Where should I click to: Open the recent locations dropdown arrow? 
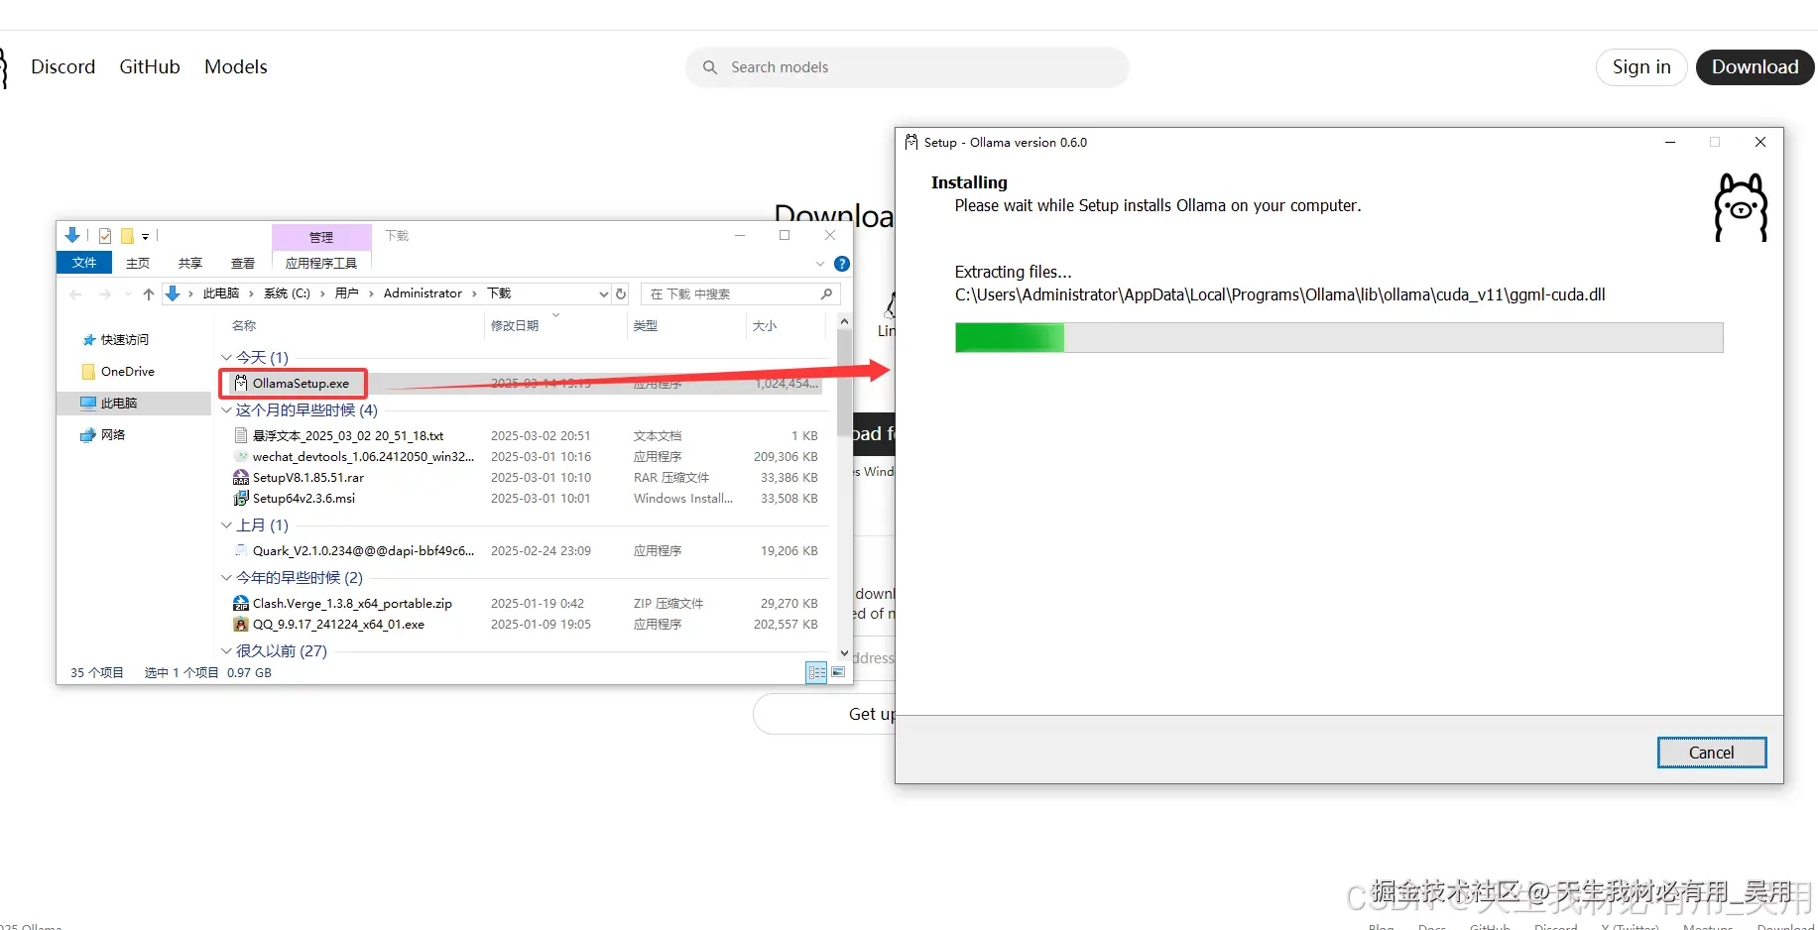coord(128,293)
